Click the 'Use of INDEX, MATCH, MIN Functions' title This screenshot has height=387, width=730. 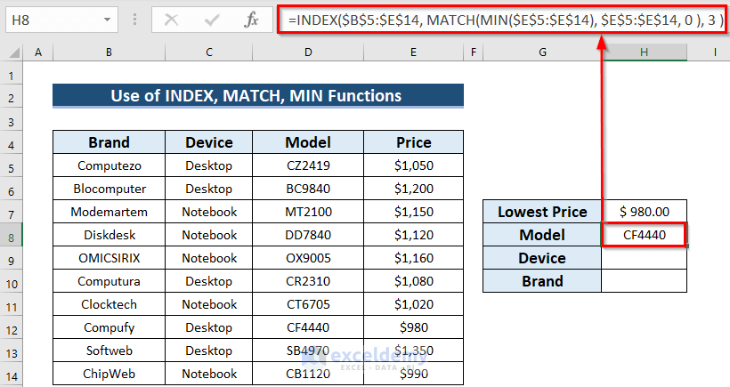(x=257, y=96)
